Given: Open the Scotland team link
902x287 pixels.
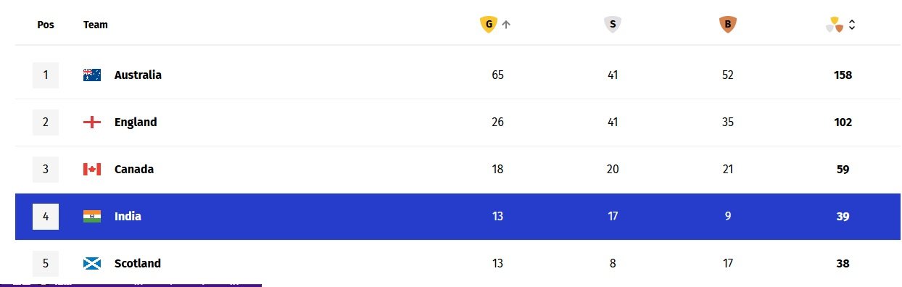Looking at the screenshot, I should (138, 263).
